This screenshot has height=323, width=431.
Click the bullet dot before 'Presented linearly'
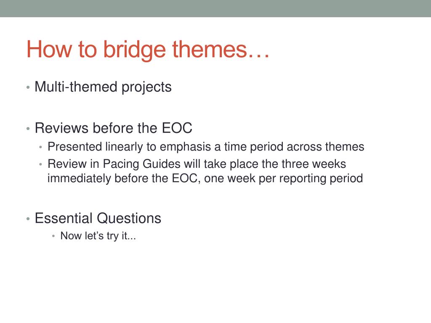point(41,147)
